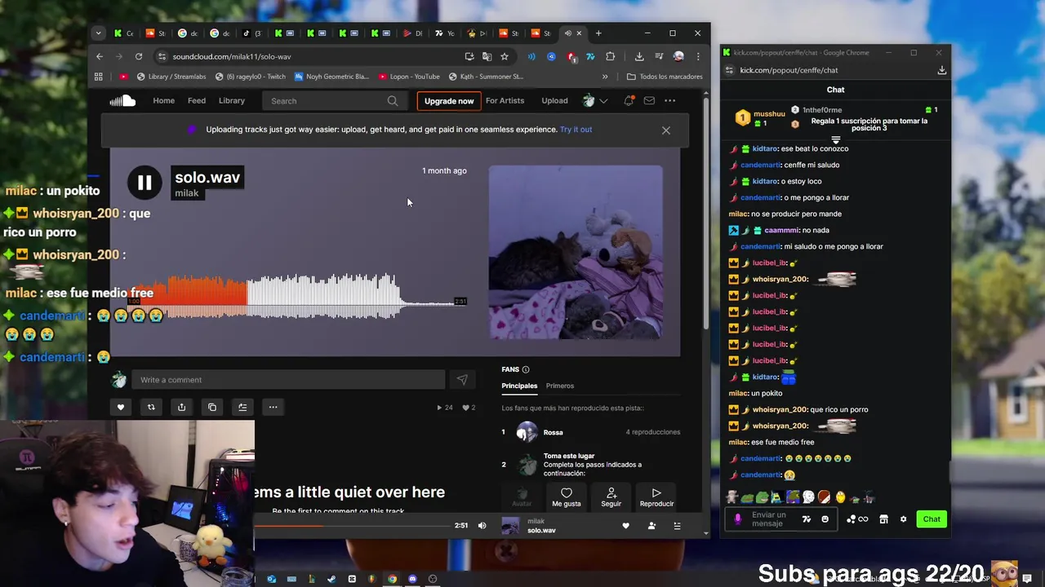Go back in Chrome
The height and width of the screenshot is (587, 1045).
[x=100, y=56]
